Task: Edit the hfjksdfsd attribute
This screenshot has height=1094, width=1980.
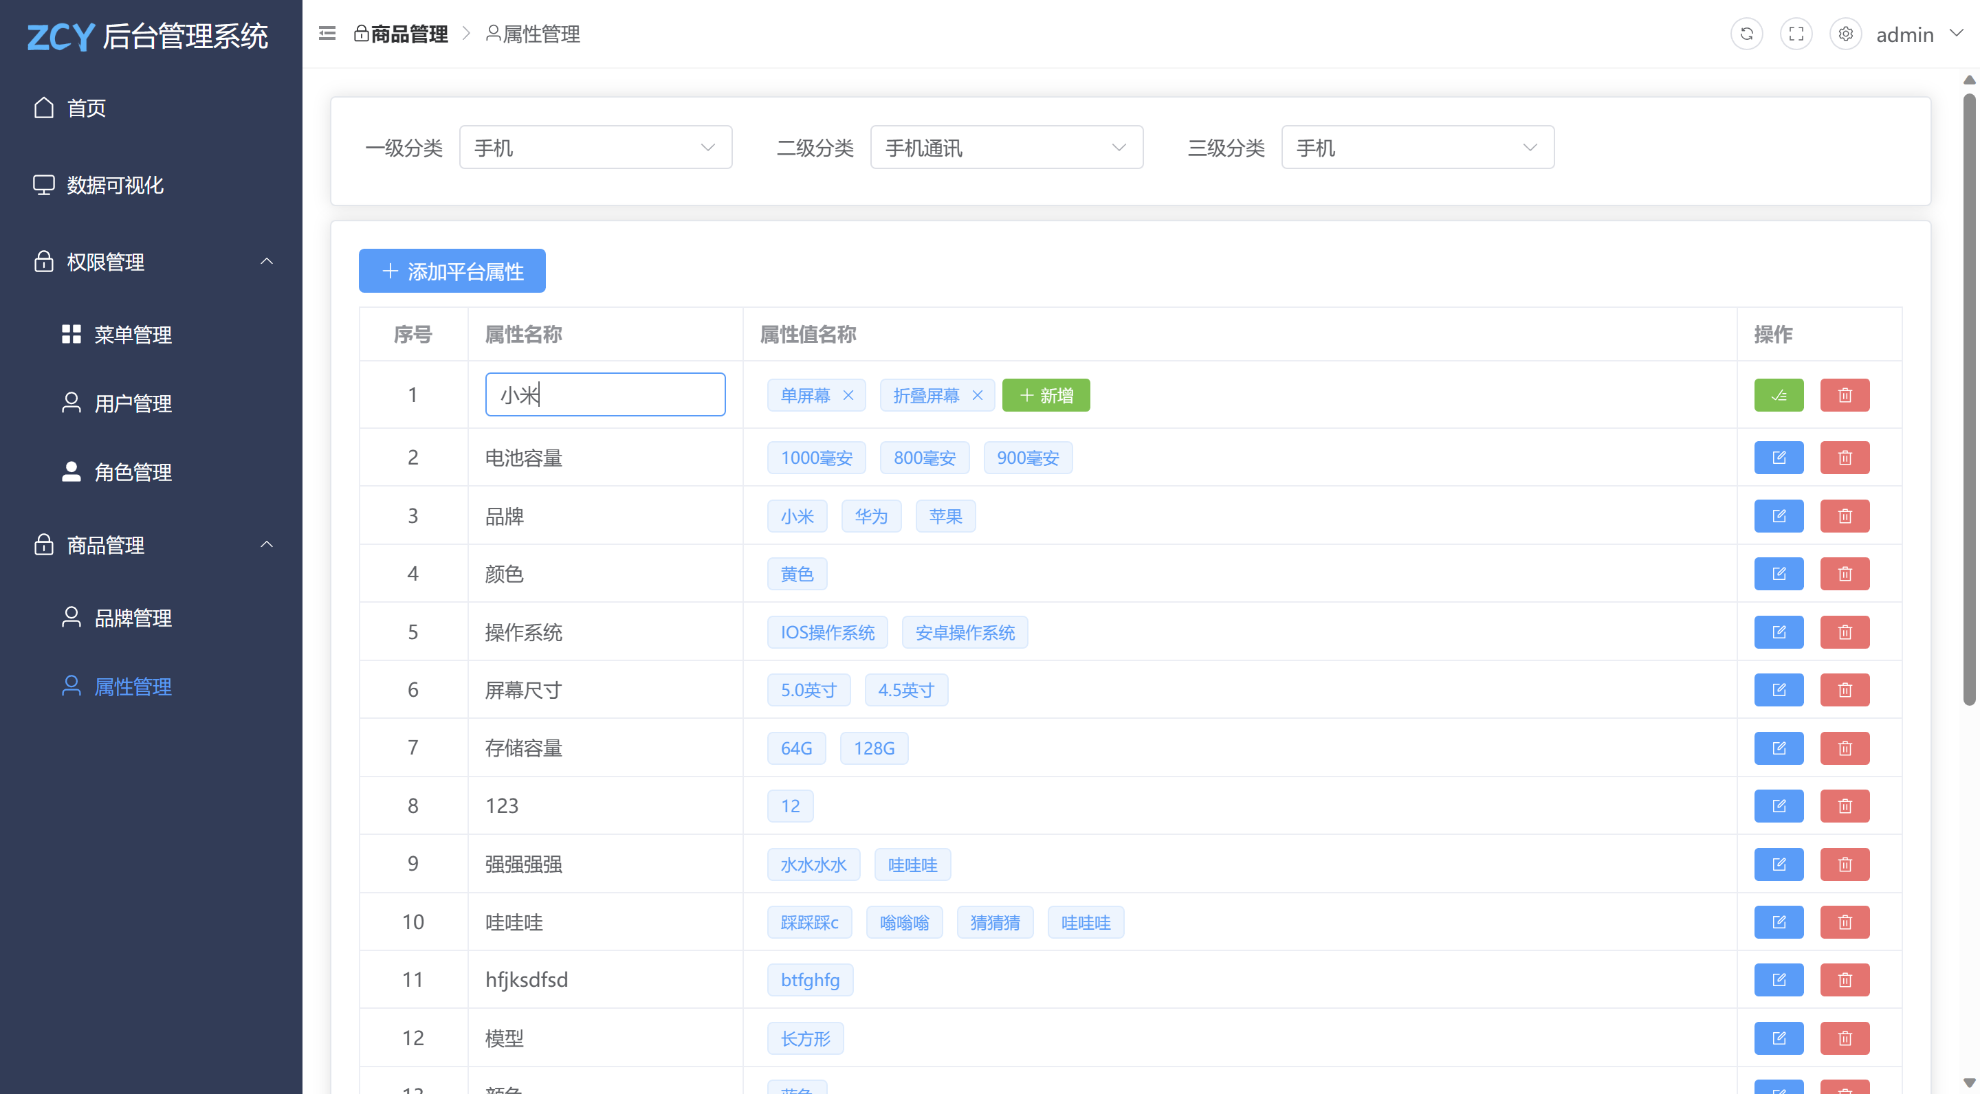Action: pos(1779,981)
